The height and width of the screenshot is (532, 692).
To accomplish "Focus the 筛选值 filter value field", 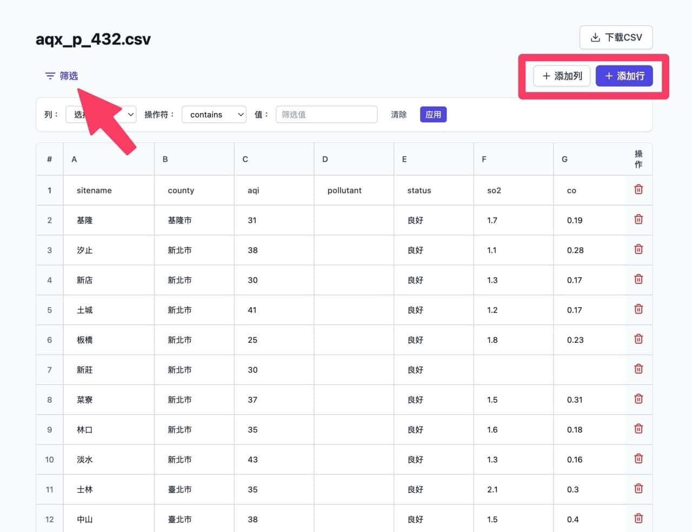I will pyautogui.click(x=327, y=115).
